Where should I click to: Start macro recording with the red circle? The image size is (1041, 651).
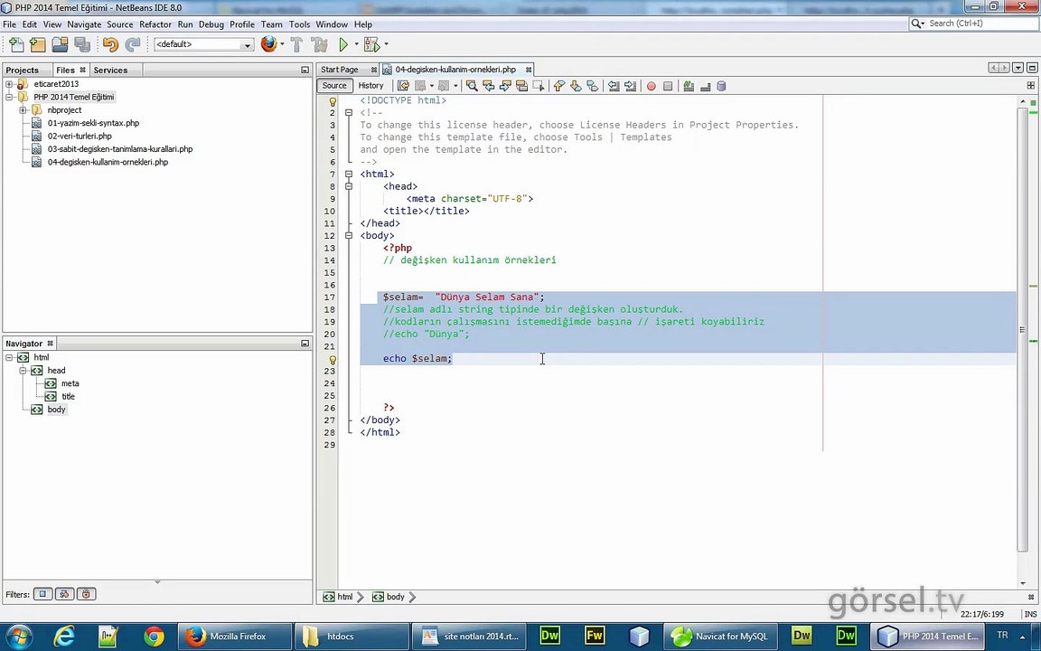coord(651,86)
